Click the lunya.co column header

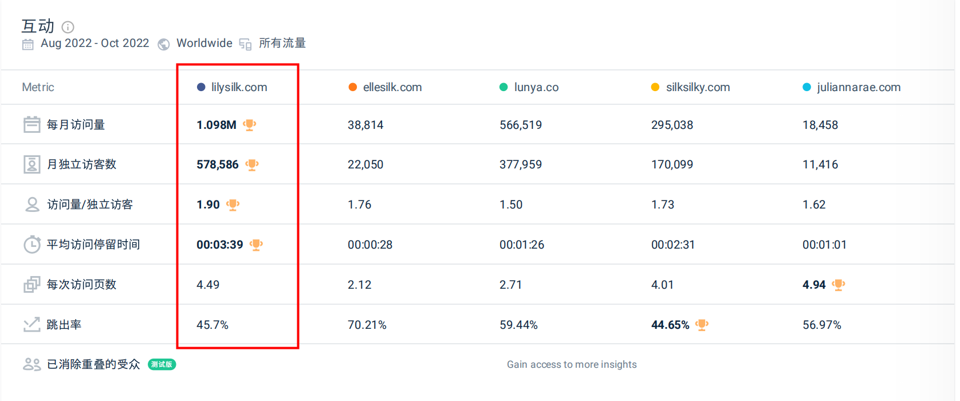point(536,87)
